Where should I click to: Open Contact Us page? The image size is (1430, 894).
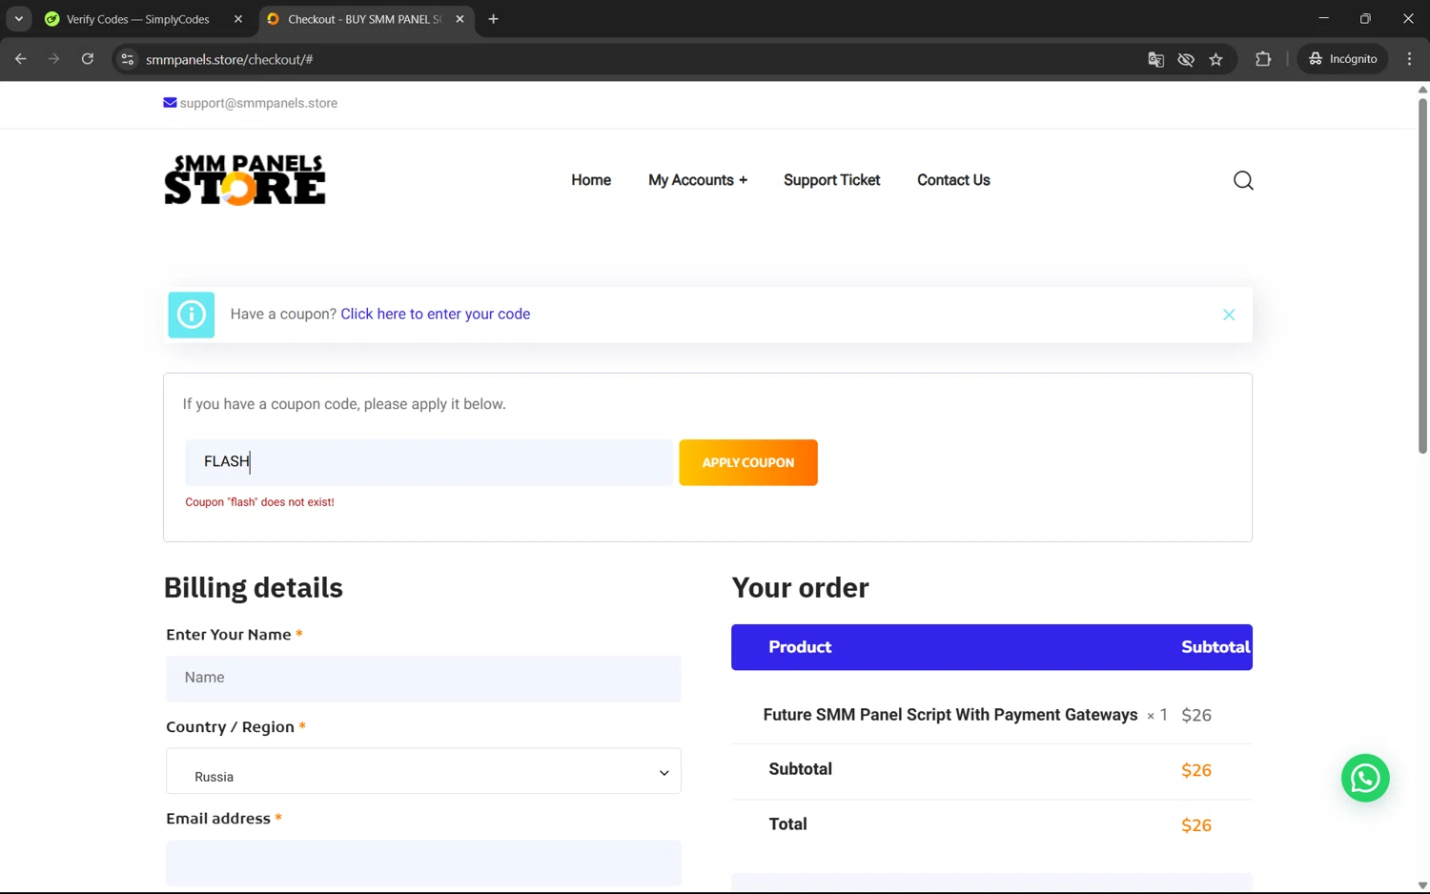coord(953,180)
